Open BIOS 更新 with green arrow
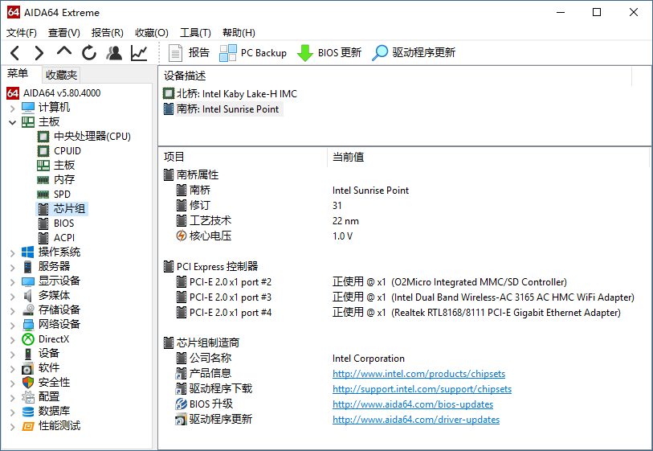Image resolution: width=653 pixels, height=451 pixels. pos(329,53)
